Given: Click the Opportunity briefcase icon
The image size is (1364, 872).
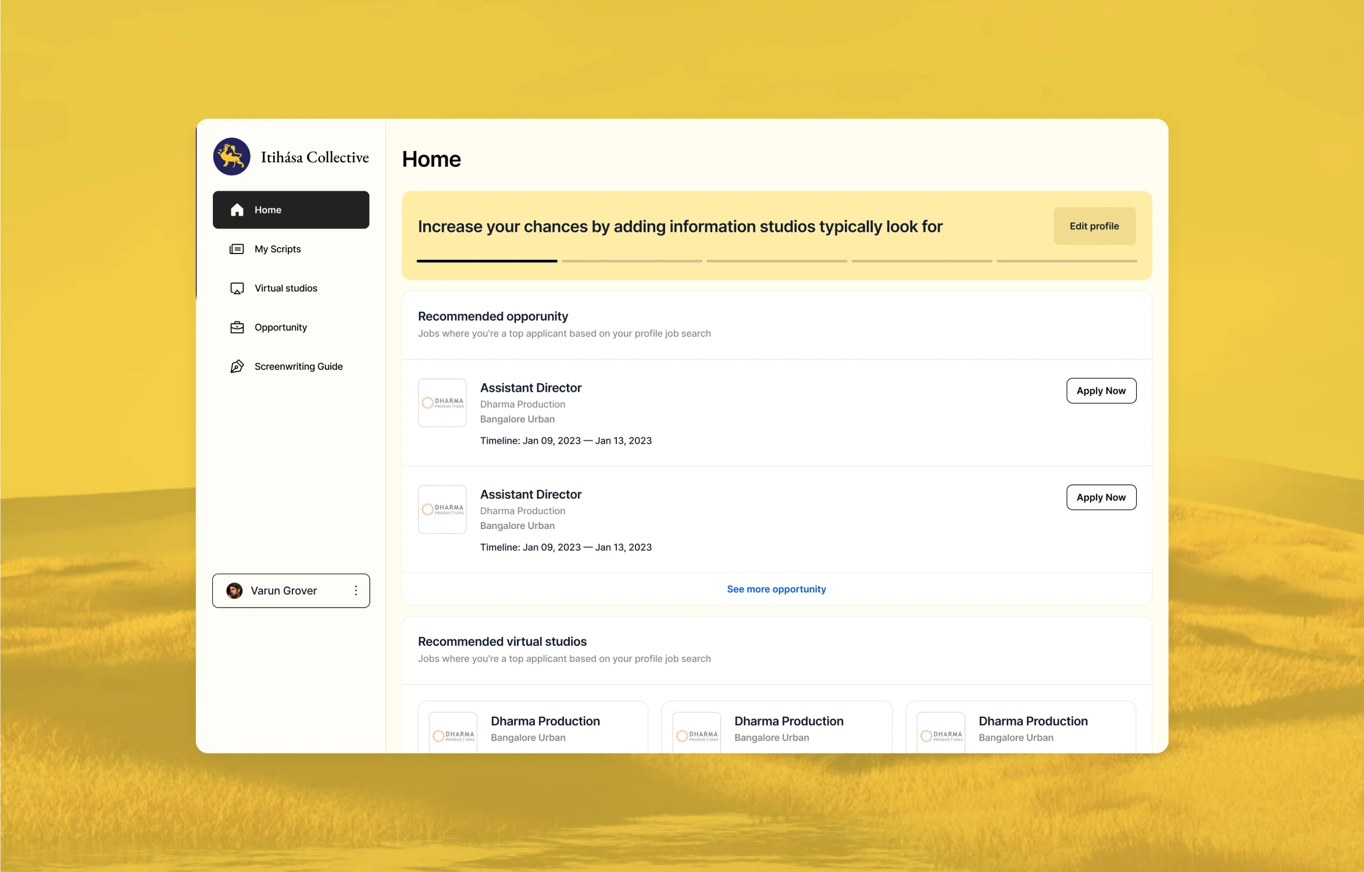Looking at the screenshot, I should point(237,327).
